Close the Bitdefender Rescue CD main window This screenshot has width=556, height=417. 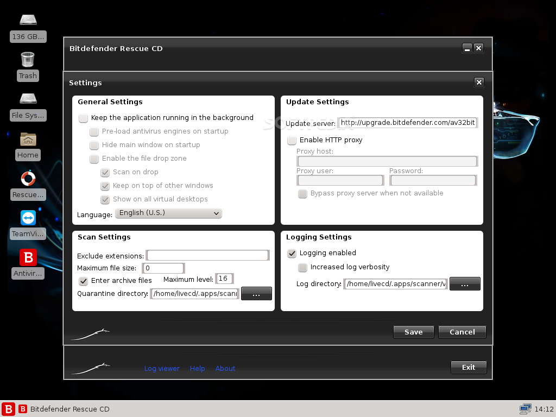(479, 48)
